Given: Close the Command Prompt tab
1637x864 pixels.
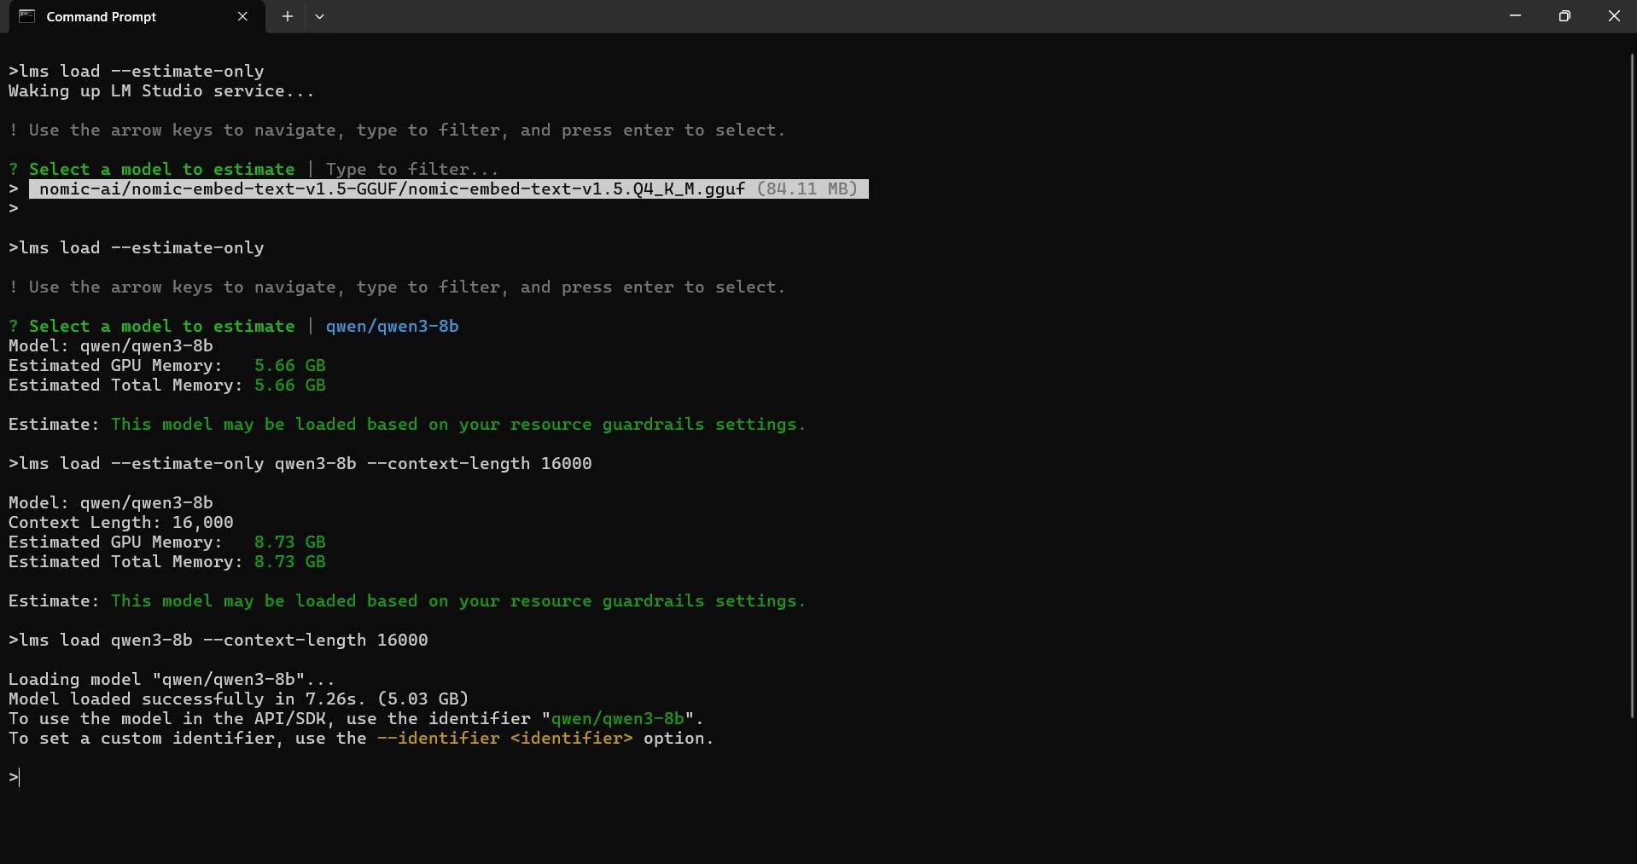Looking at the screenshot, I should [x=242, y=16].
